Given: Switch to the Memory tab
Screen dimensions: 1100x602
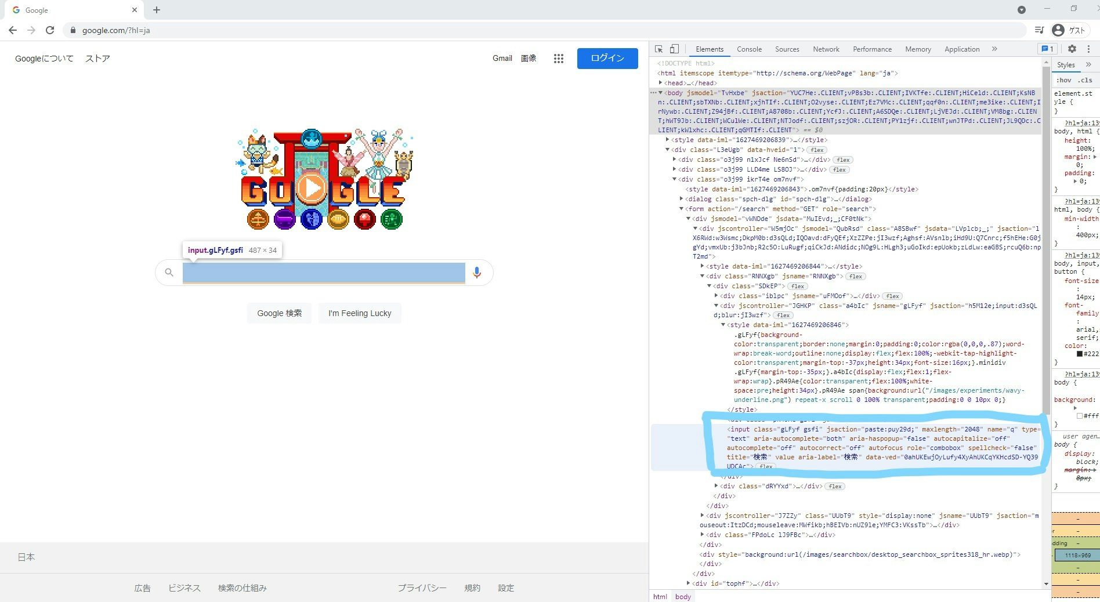Looking at the screenshot, I should point(918,49).
